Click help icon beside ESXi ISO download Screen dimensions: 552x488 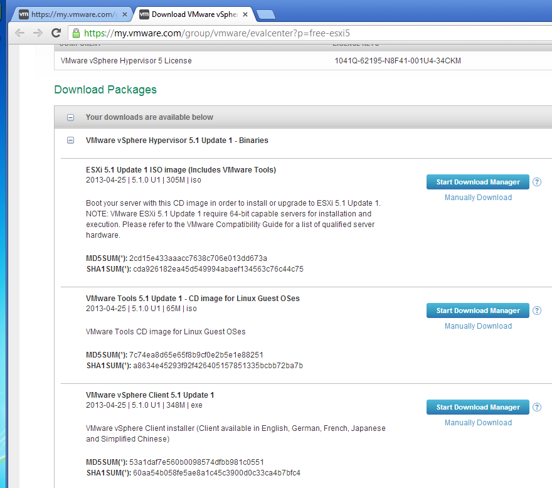point(537,182)
